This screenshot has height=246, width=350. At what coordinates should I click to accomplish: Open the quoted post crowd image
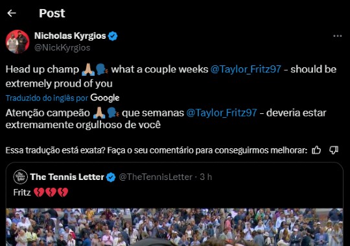(174, 227)
